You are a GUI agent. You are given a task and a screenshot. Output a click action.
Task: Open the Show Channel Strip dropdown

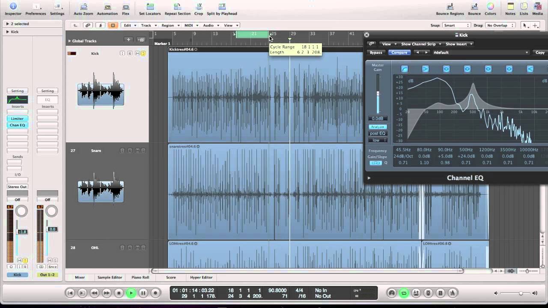point(420,44)
